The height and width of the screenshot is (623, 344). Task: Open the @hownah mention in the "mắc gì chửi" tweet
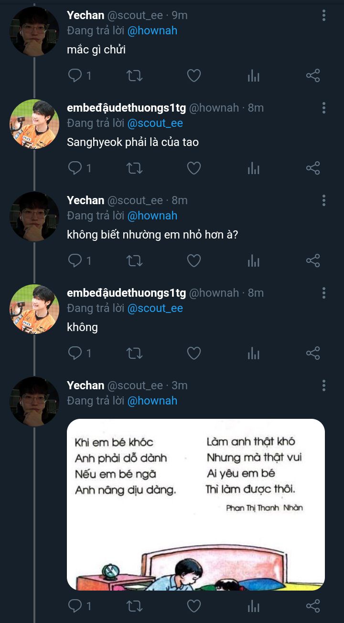tap(152, 31)
